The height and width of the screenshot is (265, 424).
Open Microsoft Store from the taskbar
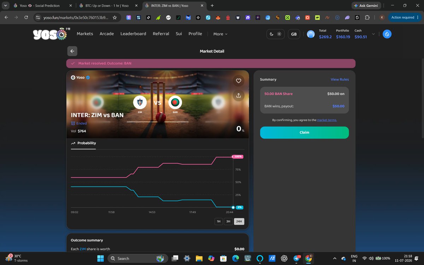tap(223, 258)
